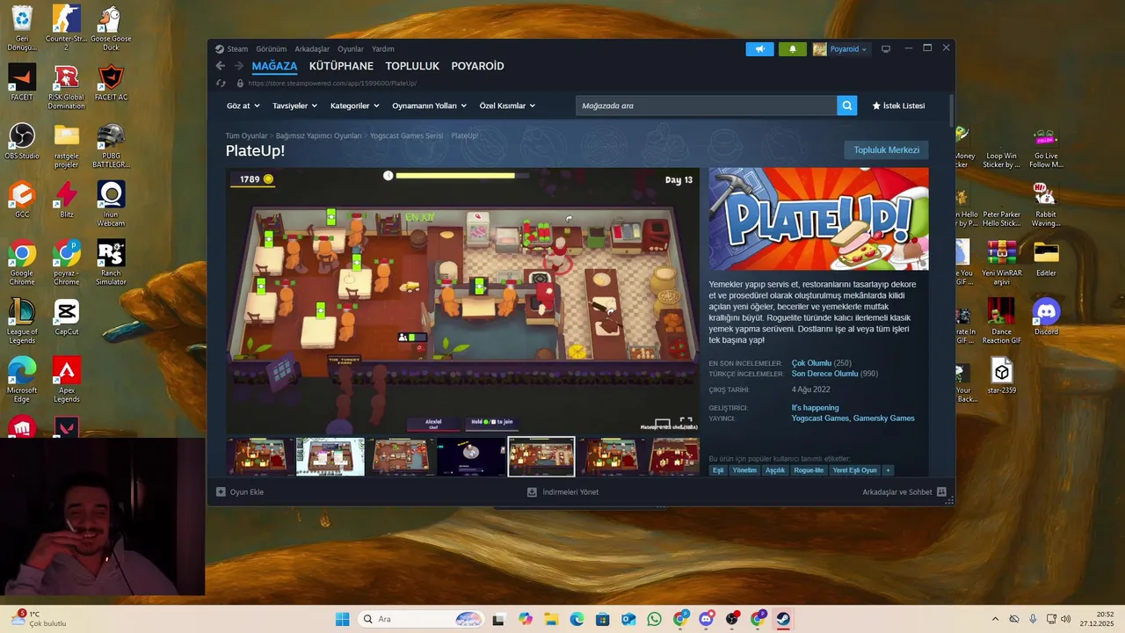Viewport: 1125px width, 633px height.
Task: Click the Big Picture mode monitor icon
Action: coord(886,49)
